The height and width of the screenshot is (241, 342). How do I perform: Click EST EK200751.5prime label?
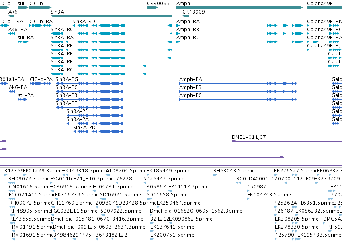point(172,235)
